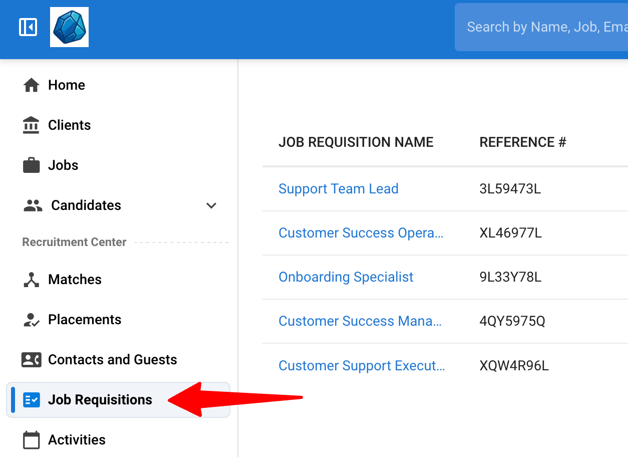Click the Contacts and Guests card icon
Viewport: 628px width, 457px height.
[x=31, y=360]
